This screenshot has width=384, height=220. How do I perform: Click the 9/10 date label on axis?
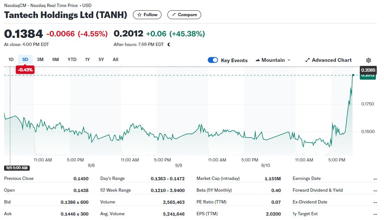click(x=265, y=166)
